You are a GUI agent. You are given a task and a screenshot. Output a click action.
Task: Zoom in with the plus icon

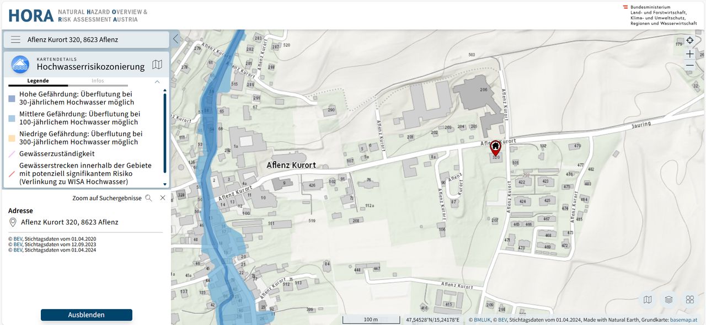pos(690,54)
